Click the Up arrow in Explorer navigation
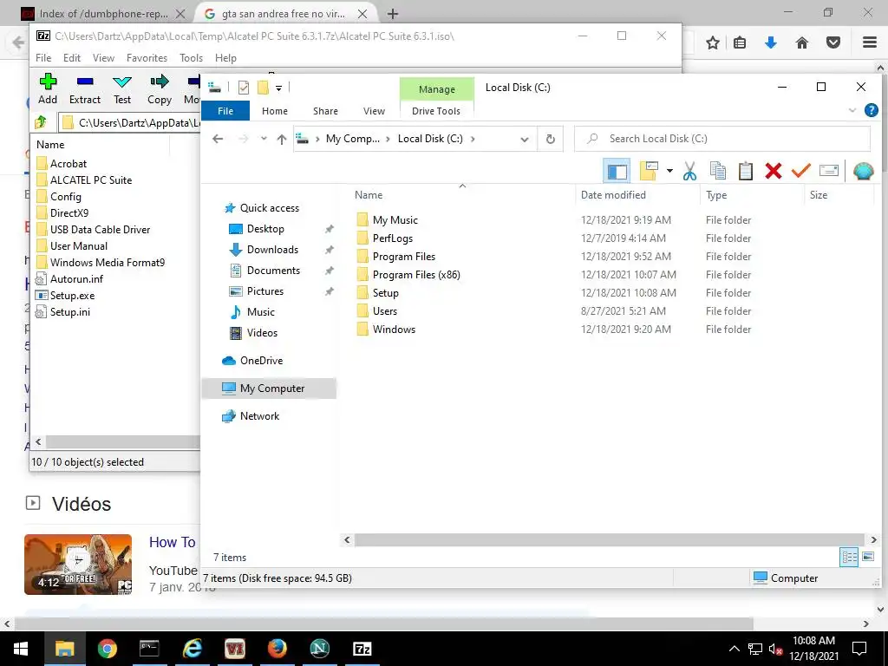Screen dimensions: 888x666 (282, 140)
